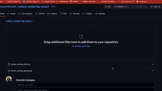
Task: Open the twitters-uicidal-Nlp-project repository title link
Action: pos(33,7)
